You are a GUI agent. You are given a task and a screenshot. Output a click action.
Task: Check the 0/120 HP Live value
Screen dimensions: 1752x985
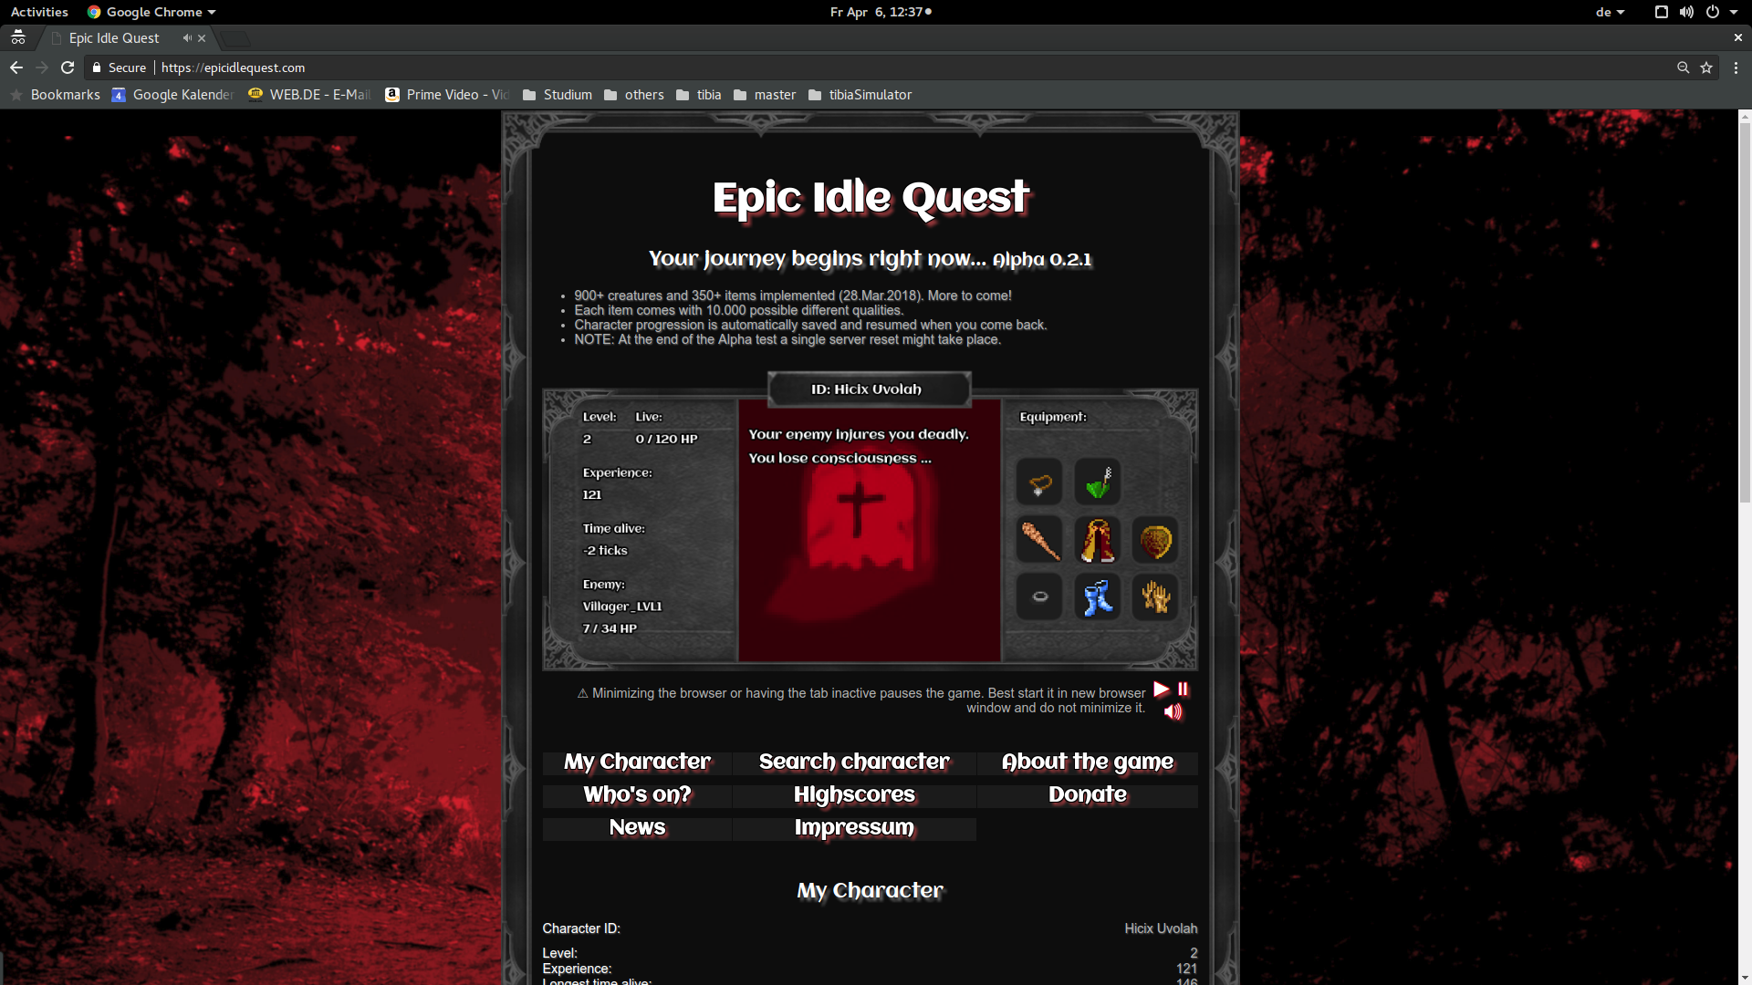(666, 439)
